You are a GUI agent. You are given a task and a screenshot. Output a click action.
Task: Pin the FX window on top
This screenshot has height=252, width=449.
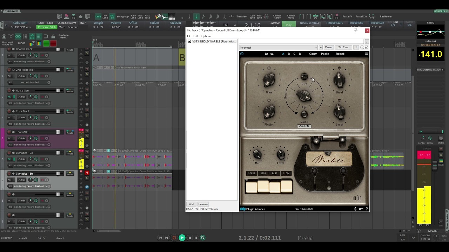coord(356,30)
